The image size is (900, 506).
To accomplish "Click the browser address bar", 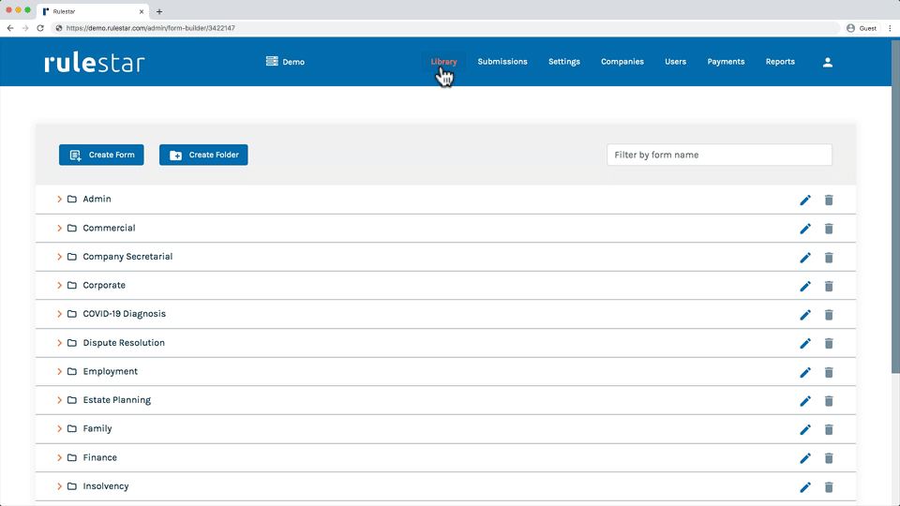I will [444, 28].
